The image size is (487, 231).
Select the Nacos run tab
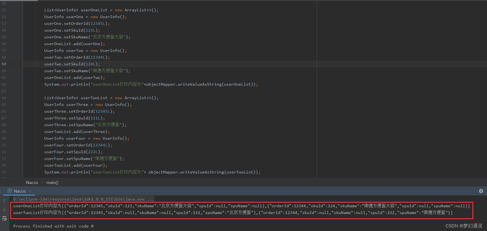(20, 191)
